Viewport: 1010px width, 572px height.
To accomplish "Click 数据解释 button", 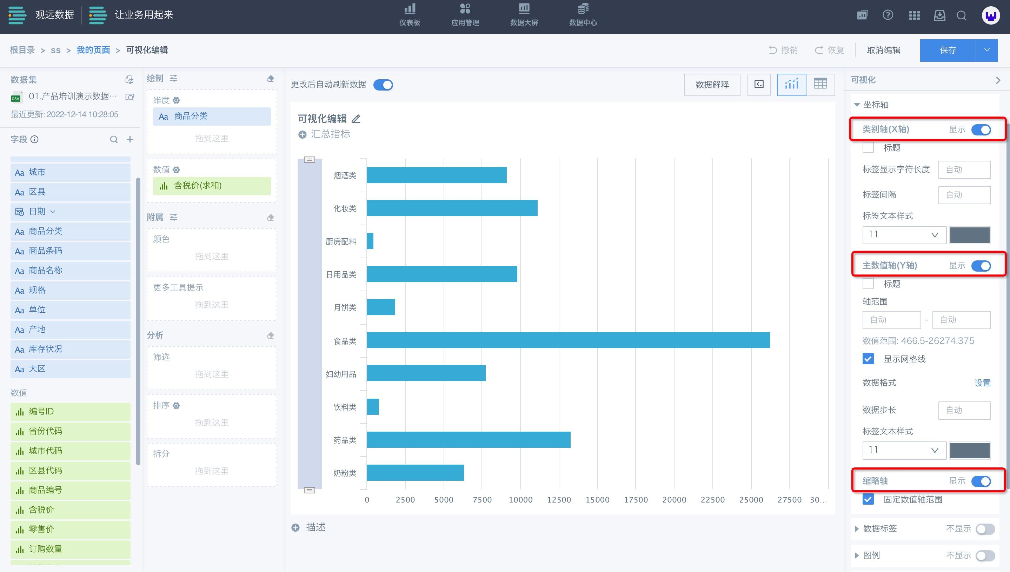I will coord(712,85).
